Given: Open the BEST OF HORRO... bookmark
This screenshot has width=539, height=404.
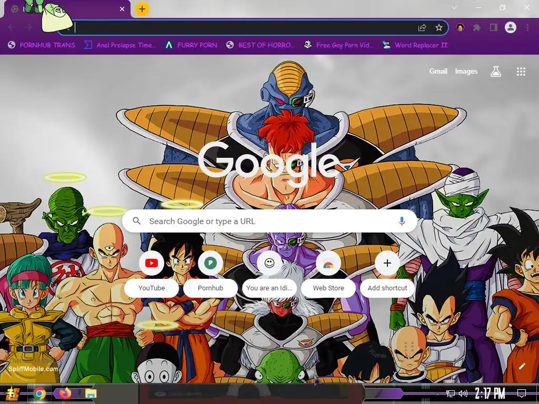Looking at the screenshot, I should 261,45.
